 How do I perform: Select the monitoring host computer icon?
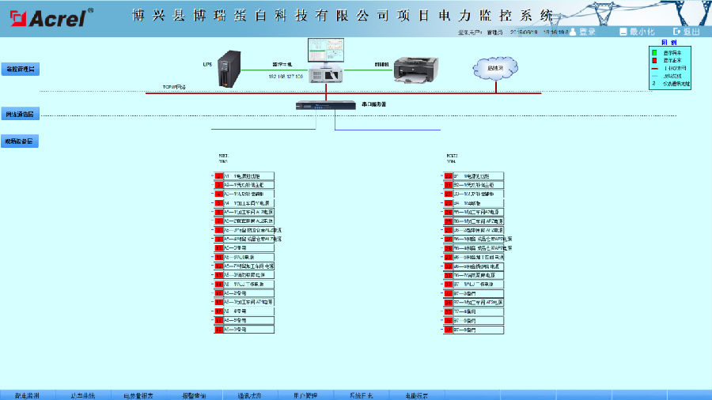[x=326, y=60]
